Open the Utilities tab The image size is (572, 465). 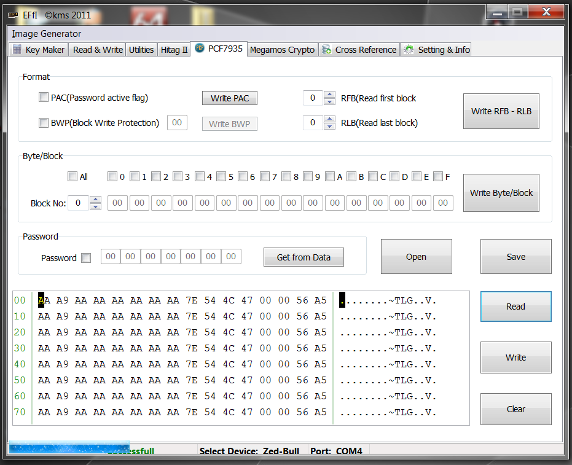[141, 50]
